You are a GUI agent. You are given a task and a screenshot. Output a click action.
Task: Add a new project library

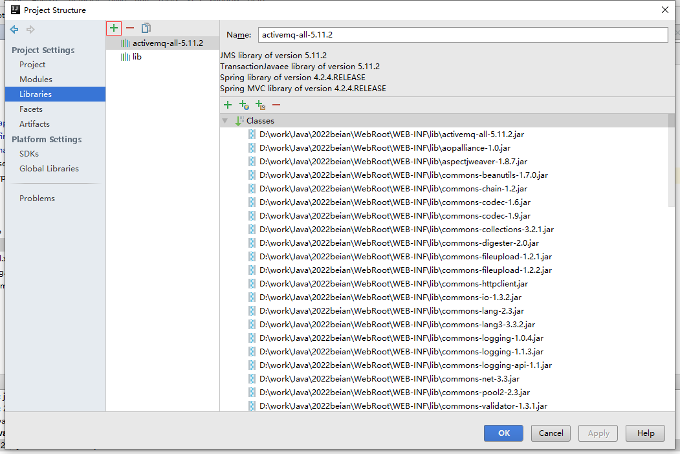(x=114, y=28)
